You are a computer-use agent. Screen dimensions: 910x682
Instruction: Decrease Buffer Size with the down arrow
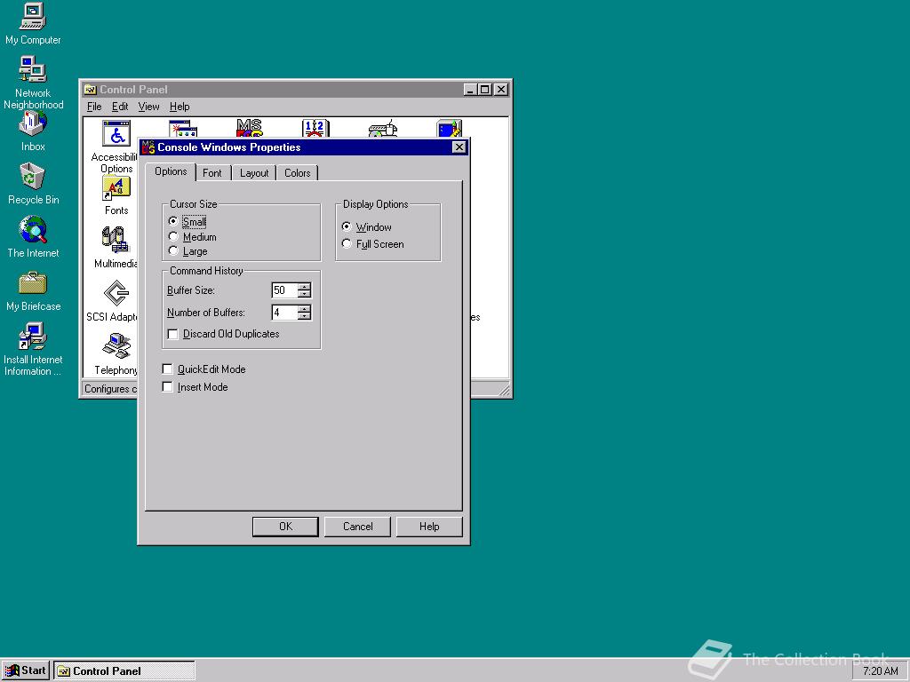pyautogui.click(x=304, y=293)
